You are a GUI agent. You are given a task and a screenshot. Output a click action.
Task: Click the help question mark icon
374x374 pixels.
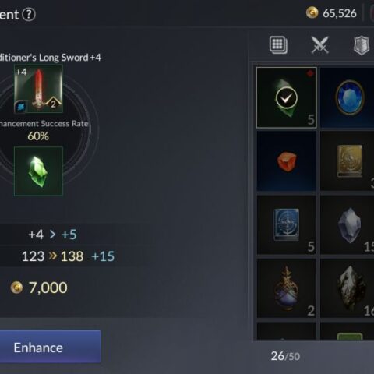pos(29,15)
